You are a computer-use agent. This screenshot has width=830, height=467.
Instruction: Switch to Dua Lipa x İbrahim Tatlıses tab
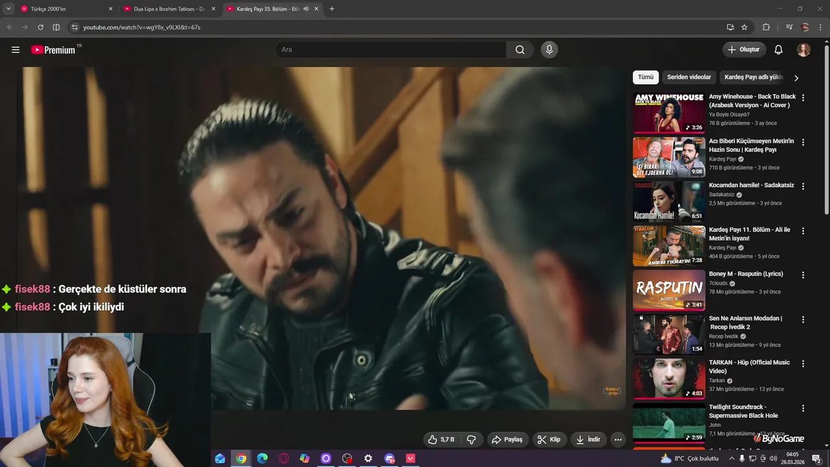point(169,9)
